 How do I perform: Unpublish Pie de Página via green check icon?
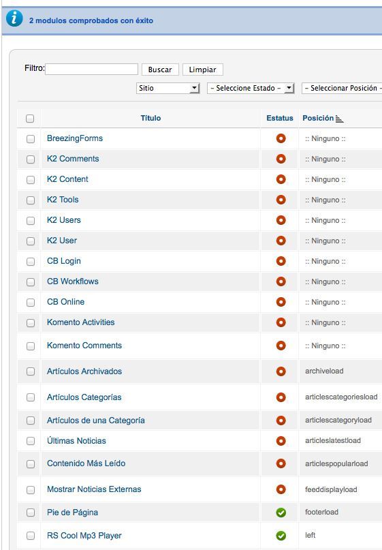(281, 513)
